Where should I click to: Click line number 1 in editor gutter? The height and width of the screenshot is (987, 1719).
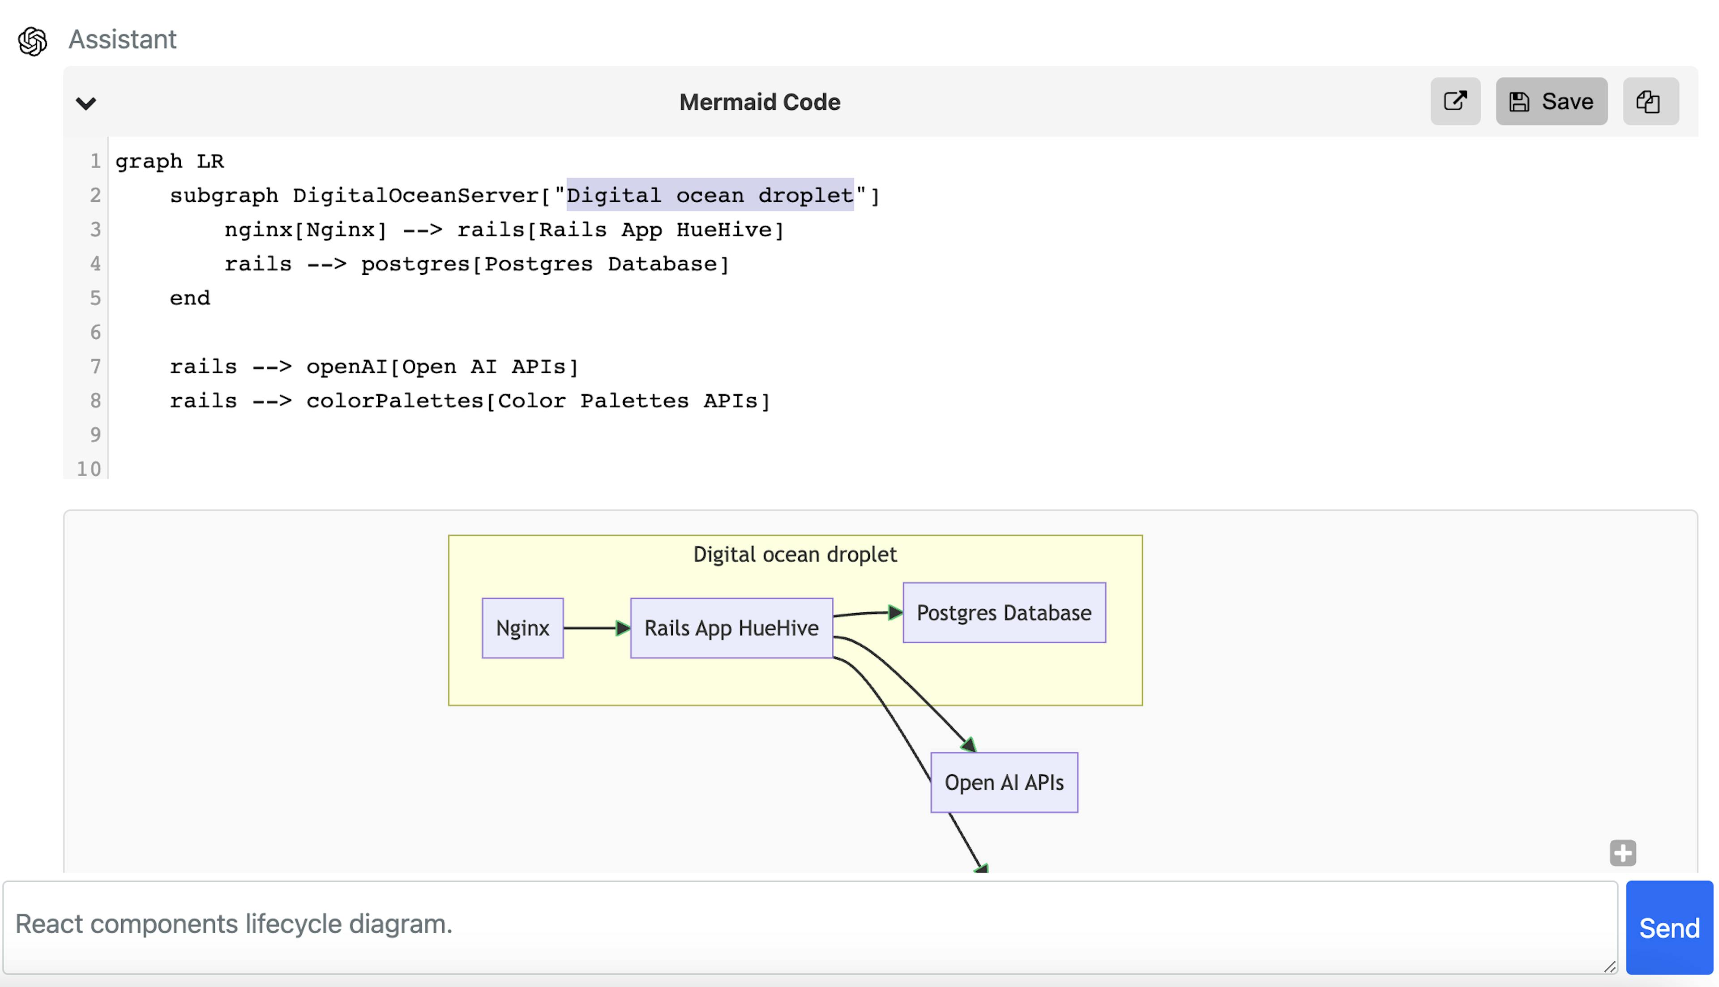tap(96, 161)
